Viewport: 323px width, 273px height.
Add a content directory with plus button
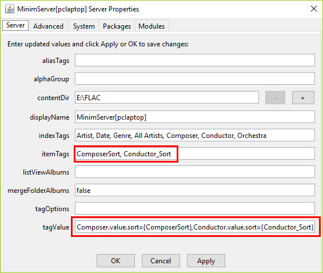coord(303,98)
